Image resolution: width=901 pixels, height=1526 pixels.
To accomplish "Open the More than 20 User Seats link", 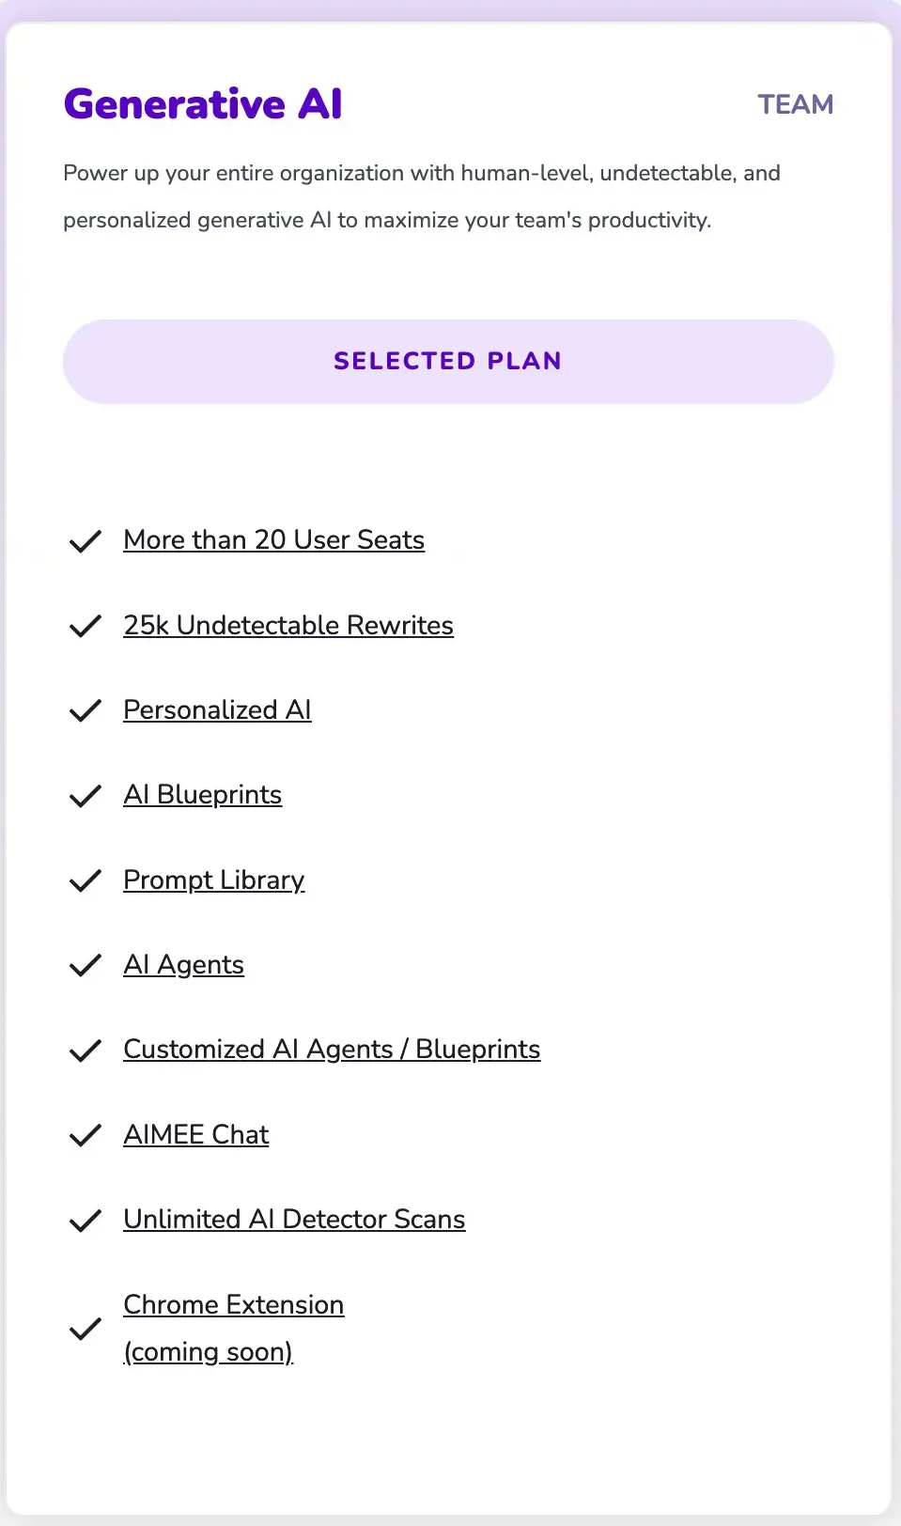I will click(x=273, y=540).
